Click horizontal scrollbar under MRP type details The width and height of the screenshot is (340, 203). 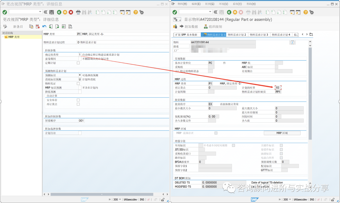(x=102, y=194)
